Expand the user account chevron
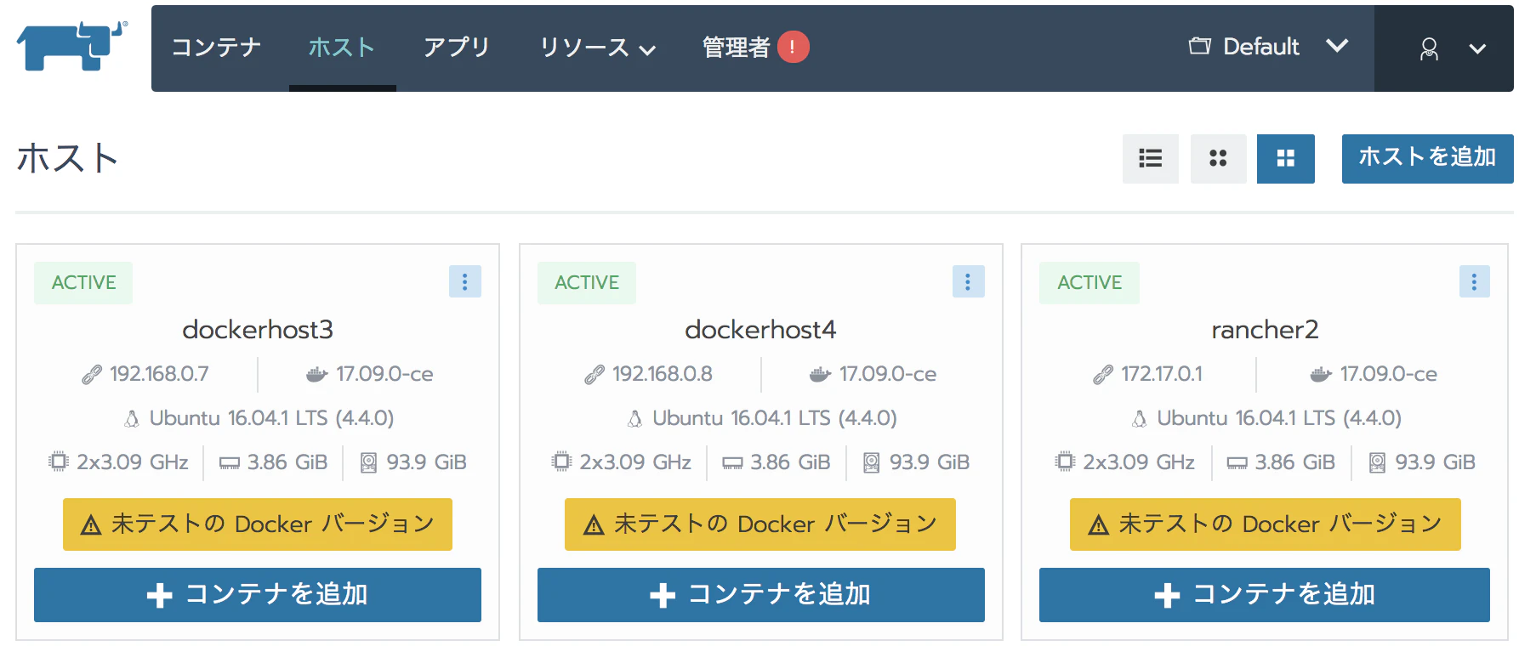The width and height of the screenshot is (1519, 646). (1477, 49)
